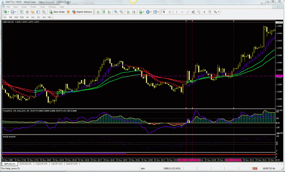Viewport: 285px width, 172px height.
Task: Switch to the USDJPY,M5 chart tab
Action: [x=57, y=164]
